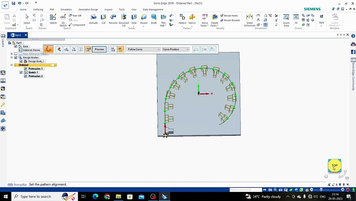Toggle the Base checkbox in the tree

pos(16,46)
